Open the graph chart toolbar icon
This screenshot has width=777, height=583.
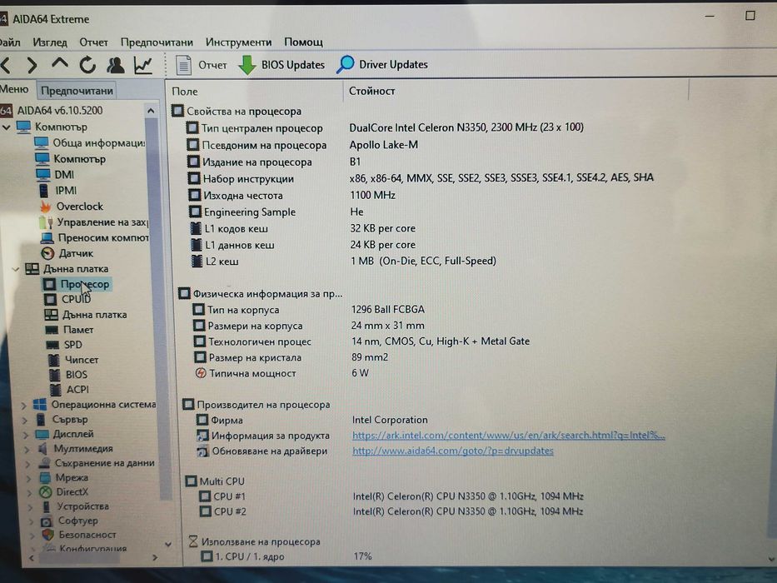pyautogui.click(x=143, y=65)
